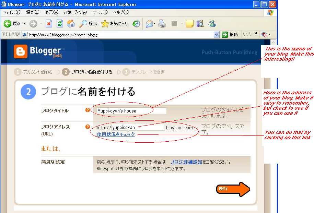314x213 pixels.
Task: Click the address bar URL text
Action: (63, 35)
